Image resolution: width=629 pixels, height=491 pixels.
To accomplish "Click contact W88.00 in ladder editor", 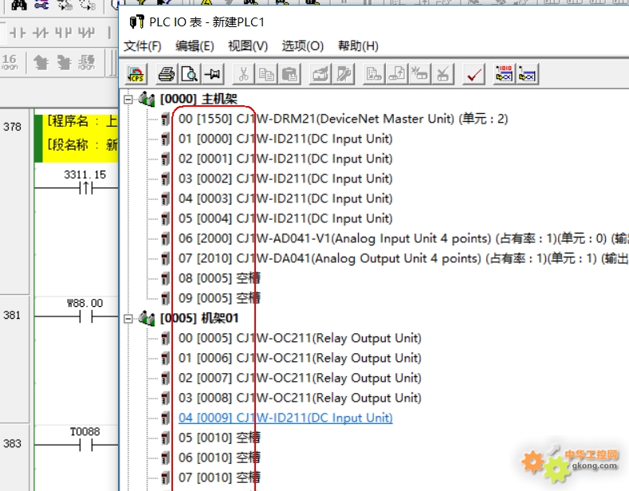I will tap(85, 317).
